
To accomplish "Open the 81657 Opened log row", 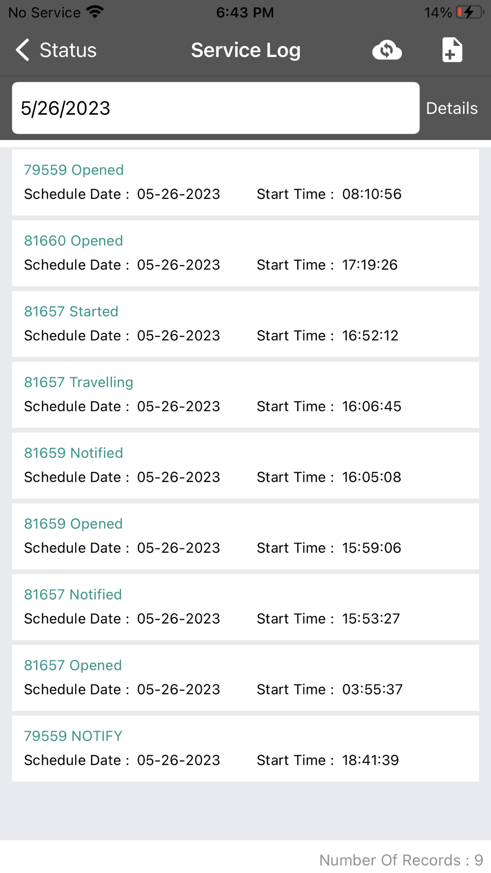I will (x=245, y=677).
